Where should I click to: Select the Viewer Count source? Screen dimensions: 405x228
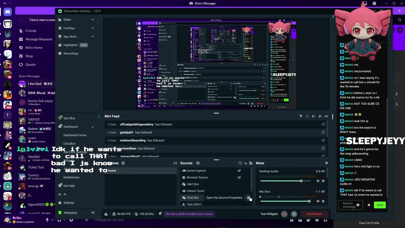[x=196, y=191]
